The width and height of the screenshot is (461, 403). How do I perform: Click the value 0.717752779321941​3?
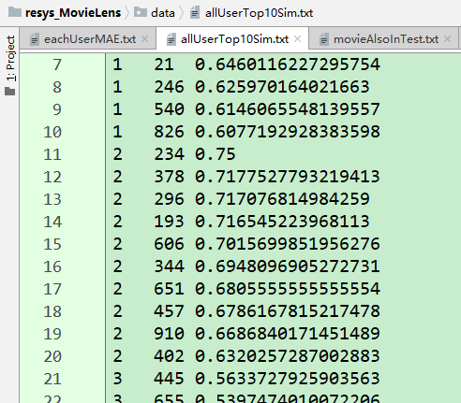288,177
